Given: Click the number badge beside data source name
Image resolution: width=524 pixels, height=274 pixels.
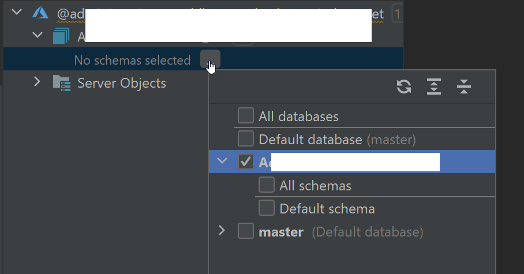Looking at the screenshot, I should coord(397,13).
